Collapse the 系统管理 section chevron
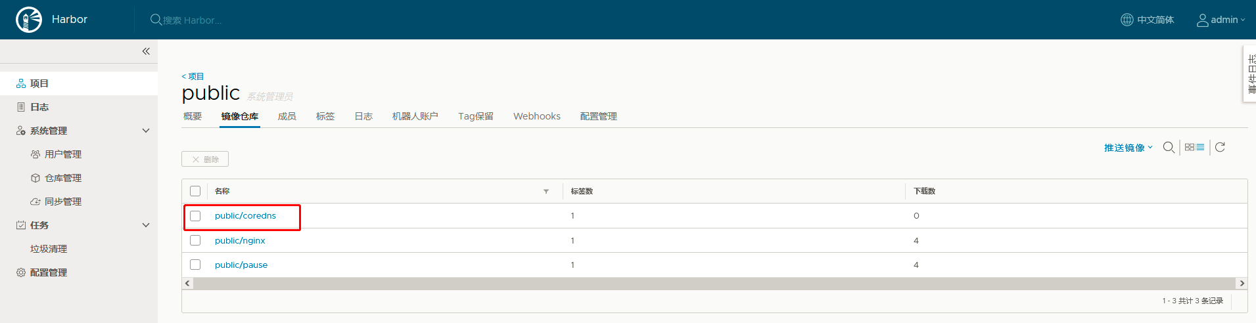The width and height of the screenshot is (1256, 323). point(146,131)
